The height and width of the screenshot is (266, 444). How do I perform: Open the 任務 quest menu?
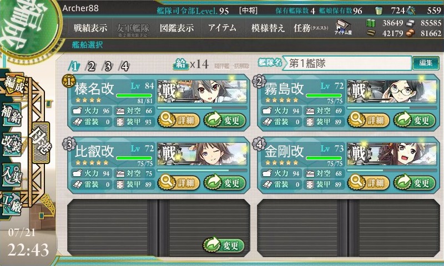311,28
